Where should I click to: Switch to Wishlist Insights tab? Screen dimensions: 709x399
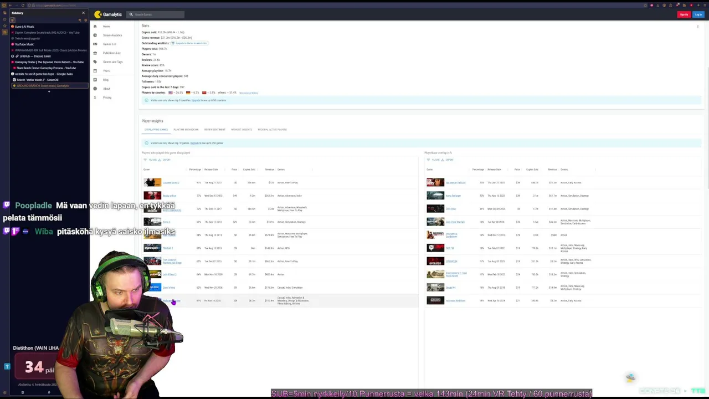coord(242,130)
